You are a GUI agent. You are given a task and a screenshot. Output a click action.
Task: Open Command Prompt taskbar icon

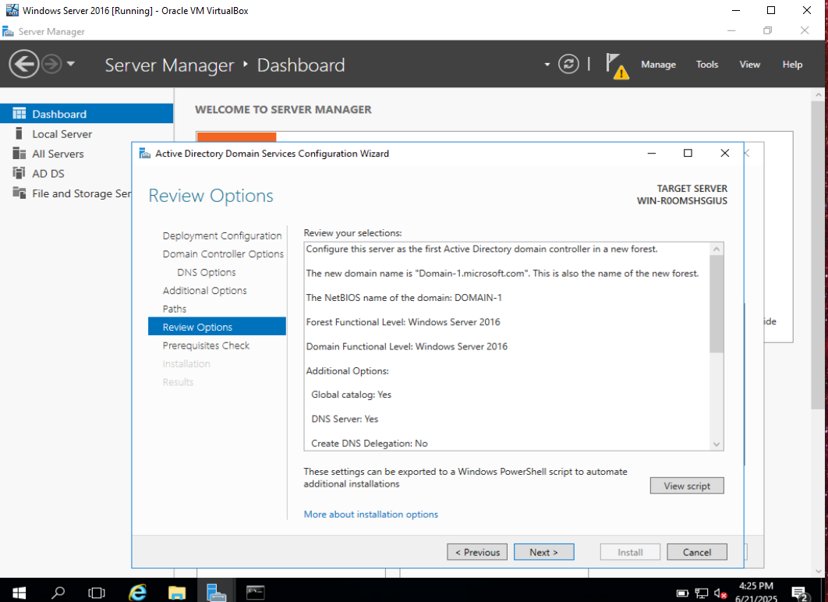pos(256,593)
